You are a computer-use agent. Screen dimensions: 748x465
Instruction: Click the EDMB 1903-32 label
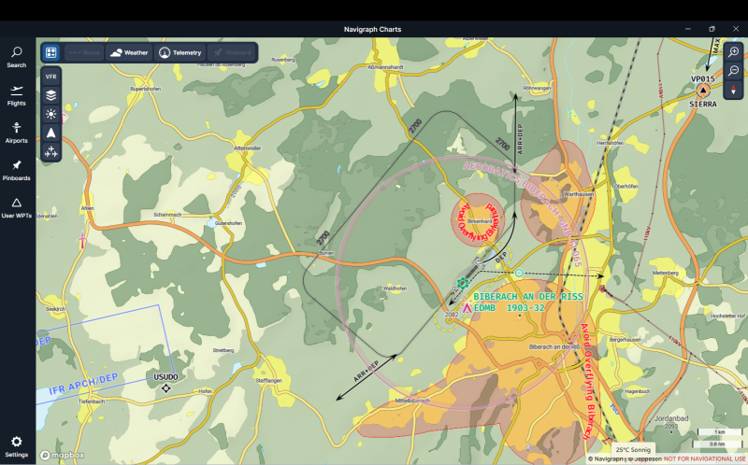509,308
